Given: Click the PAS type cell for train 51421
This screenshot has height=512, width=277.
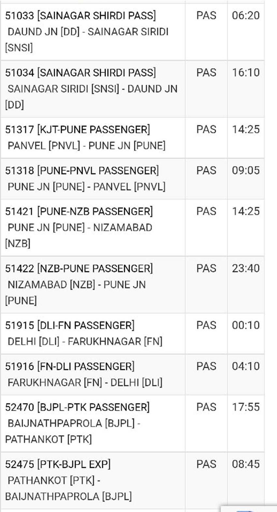Looking at the screenshot, I should click(206, 211).
